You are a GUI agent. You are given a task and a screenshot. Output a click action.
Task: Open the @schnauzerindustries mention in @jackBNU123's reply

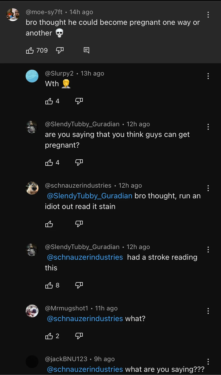tap(85, 369)
